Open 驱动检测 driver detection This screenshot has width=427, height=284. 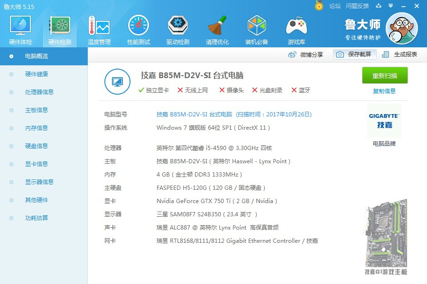coord(177,30)
